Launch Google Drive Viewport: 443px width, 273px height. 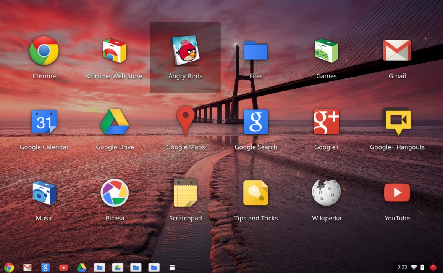click(115, 122)
